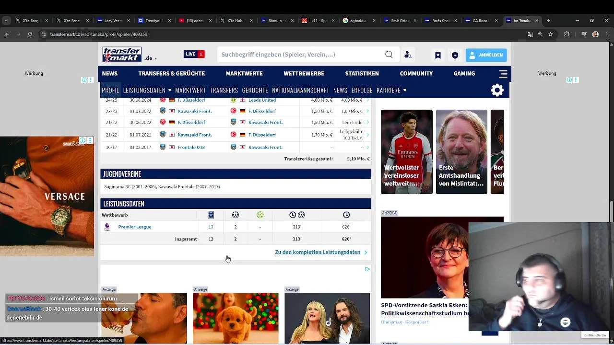
Task: Go back with browser back arrow
Action: coord(7,34)
